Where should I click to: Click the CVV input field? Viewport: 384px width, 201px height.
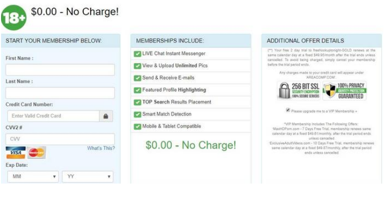pos(60,139)
